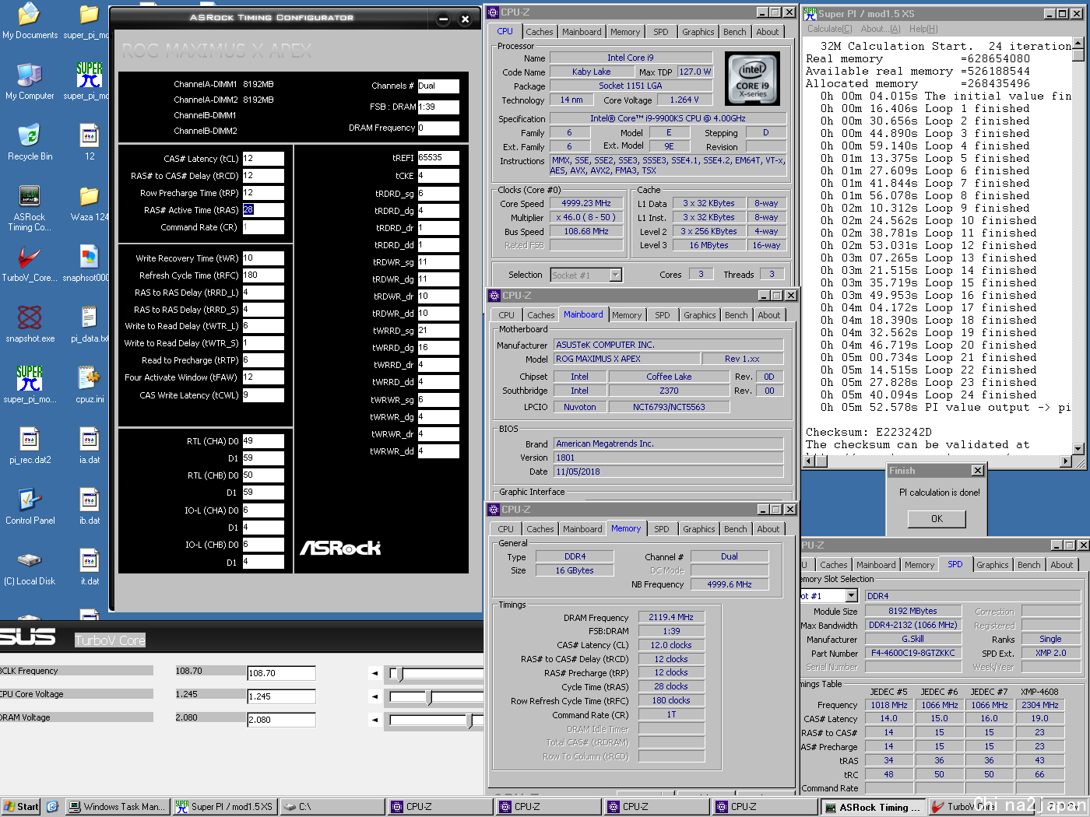Screen dimensions: 1090x817
Task: Open the Socket #1 selection dropdown
Action: coord(616,275)
